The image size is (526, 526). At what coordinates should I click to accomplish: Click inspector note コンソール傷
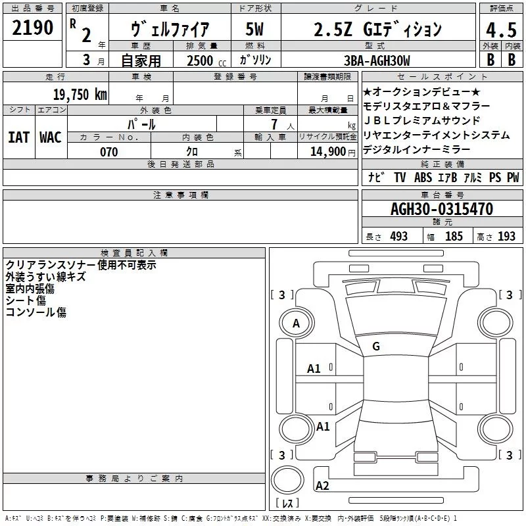[36, 312]
